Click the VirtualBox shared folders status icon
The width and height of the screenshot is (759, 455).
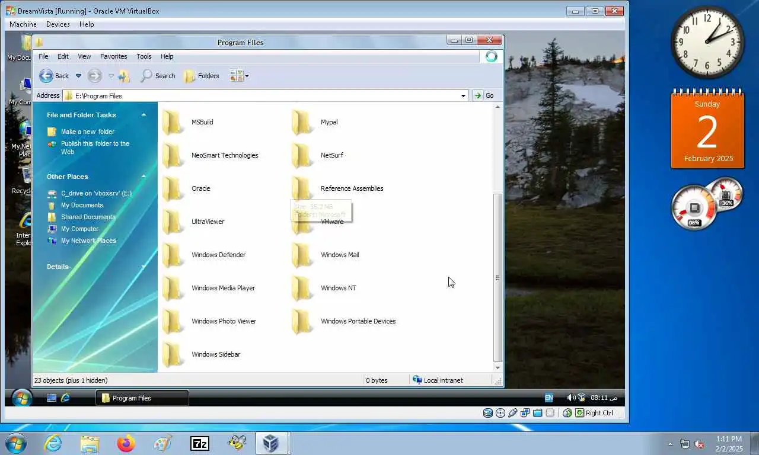tap(538, 413)
